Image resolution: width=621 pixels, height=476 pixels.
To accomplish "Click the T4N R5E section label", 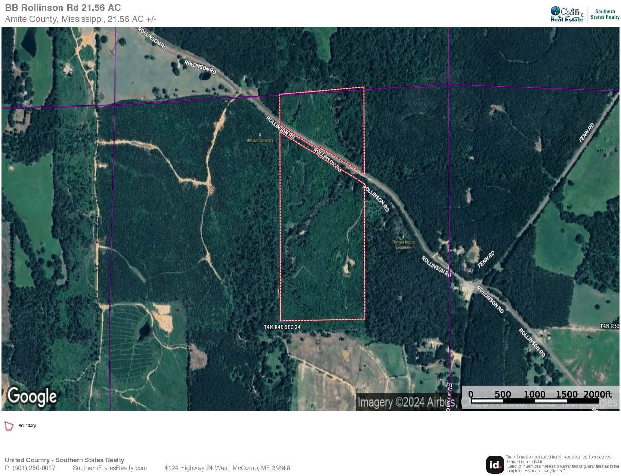I will (609, 326).
